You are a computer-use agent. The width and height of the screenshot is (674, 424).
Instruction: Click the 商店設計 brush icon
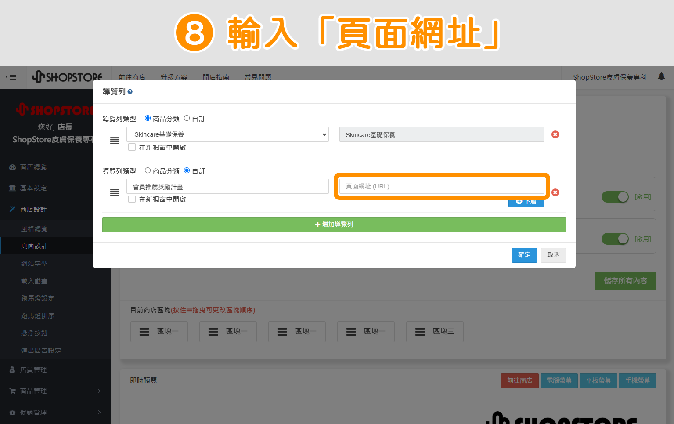[x=12, y=210]
